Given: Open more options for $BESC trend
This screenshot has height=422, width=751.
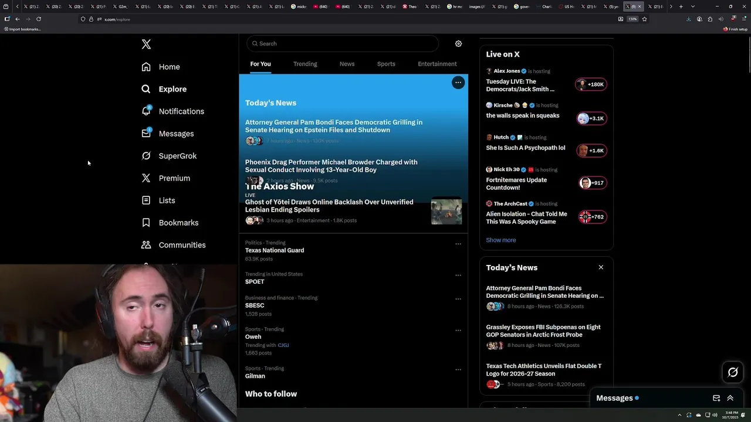Looking at the screenshot, I should pos(458,299).
